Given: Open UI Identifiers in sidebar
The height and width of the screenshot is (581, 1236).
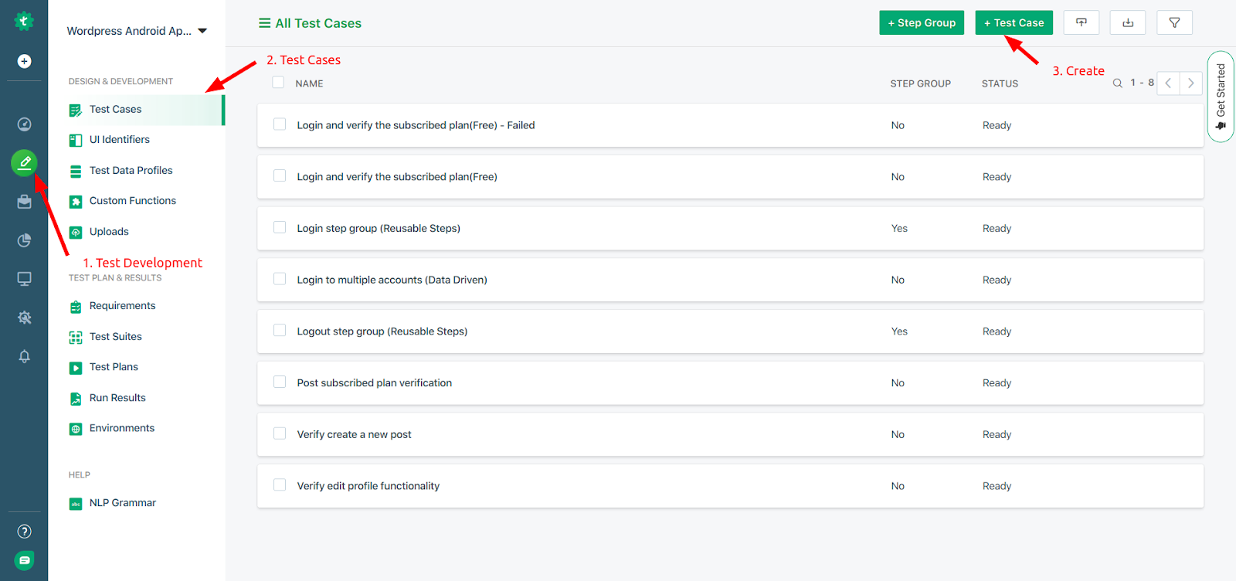Looking at the screenshot, I should point(119,140).
